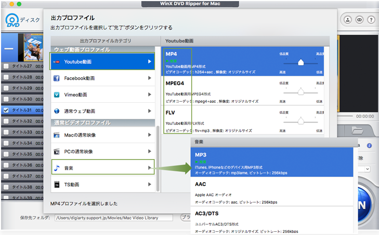Select the 音楽 category label

coord(69,168)
